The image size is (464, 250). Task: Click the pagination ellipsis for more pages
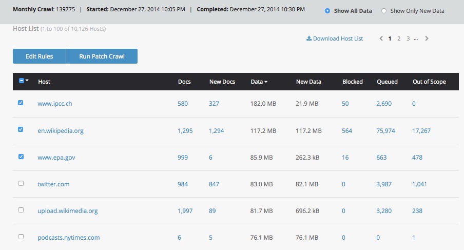click(416, 39)
